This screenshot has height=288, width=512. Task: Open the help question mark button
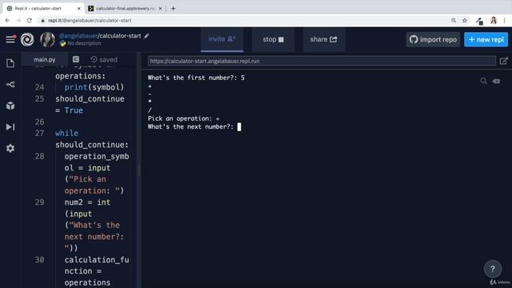[x=493, y=269]
